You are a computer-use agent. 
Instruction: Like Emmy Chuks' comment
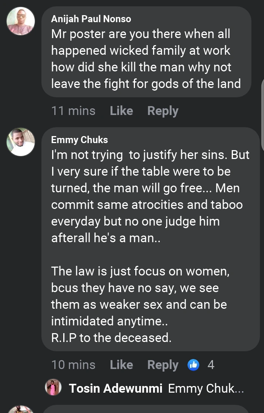[121, 365]
